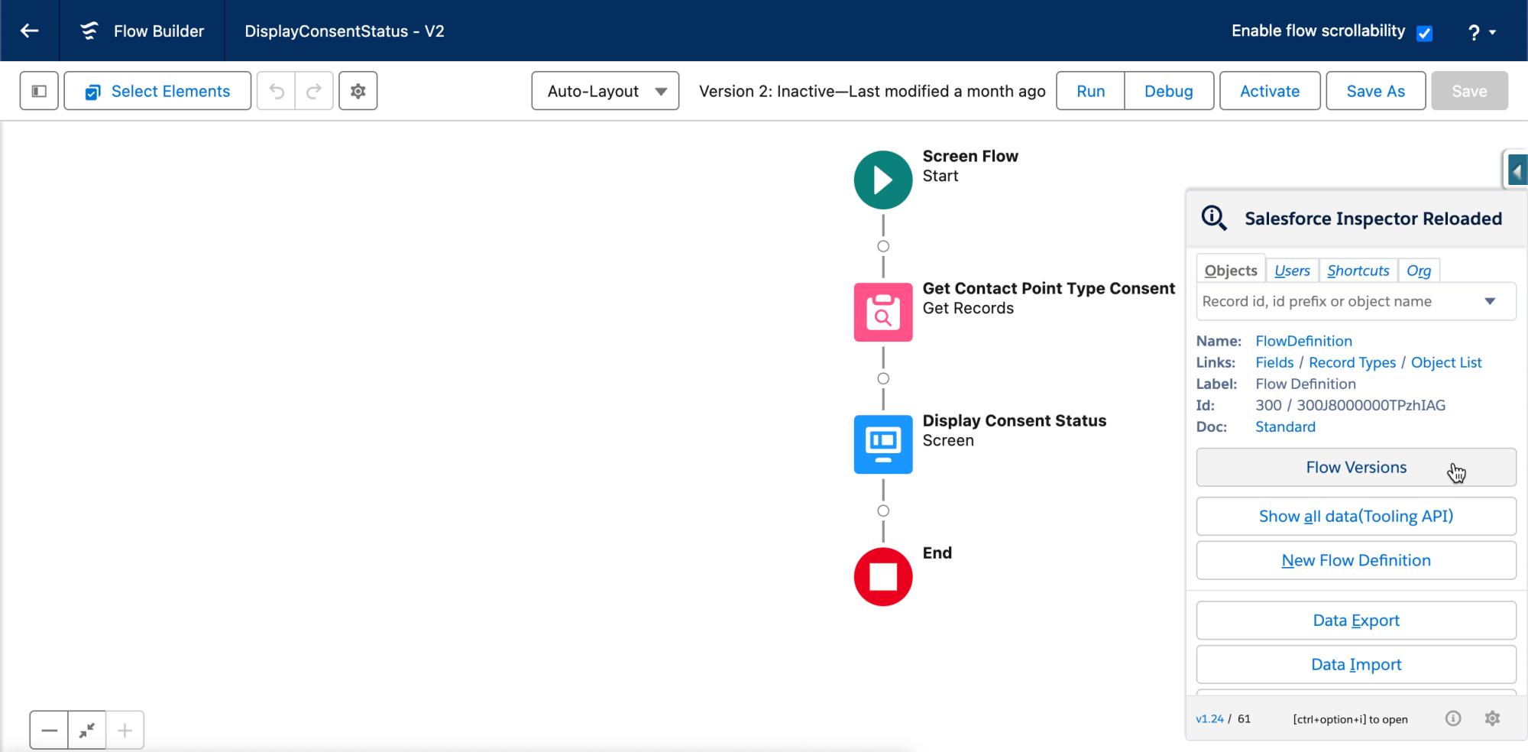Click the Flow Versions button
Image resolution: width=1528 pixels, height=752 pixels.
coord(1355,467)
